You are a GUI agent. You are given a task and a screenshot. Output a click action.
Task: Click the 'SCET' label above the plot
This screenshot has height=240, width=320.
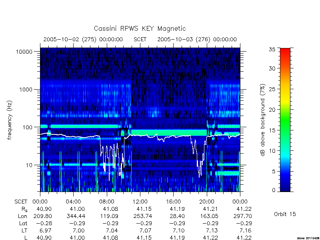tap(140, 39)
